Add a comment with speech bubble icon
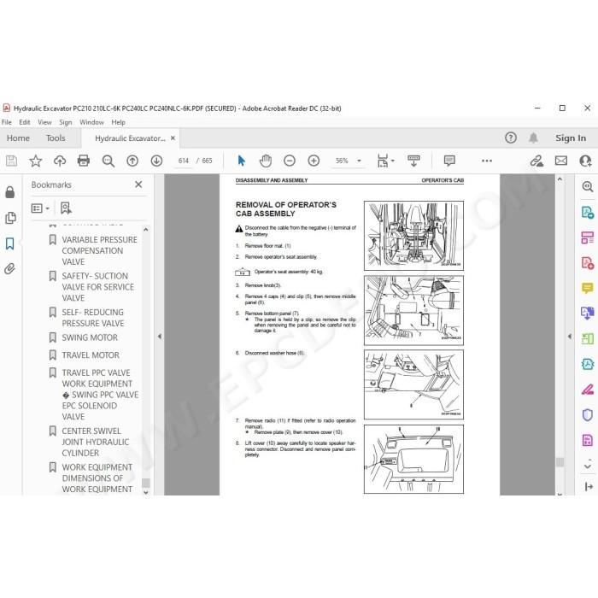 pos(449,161)
